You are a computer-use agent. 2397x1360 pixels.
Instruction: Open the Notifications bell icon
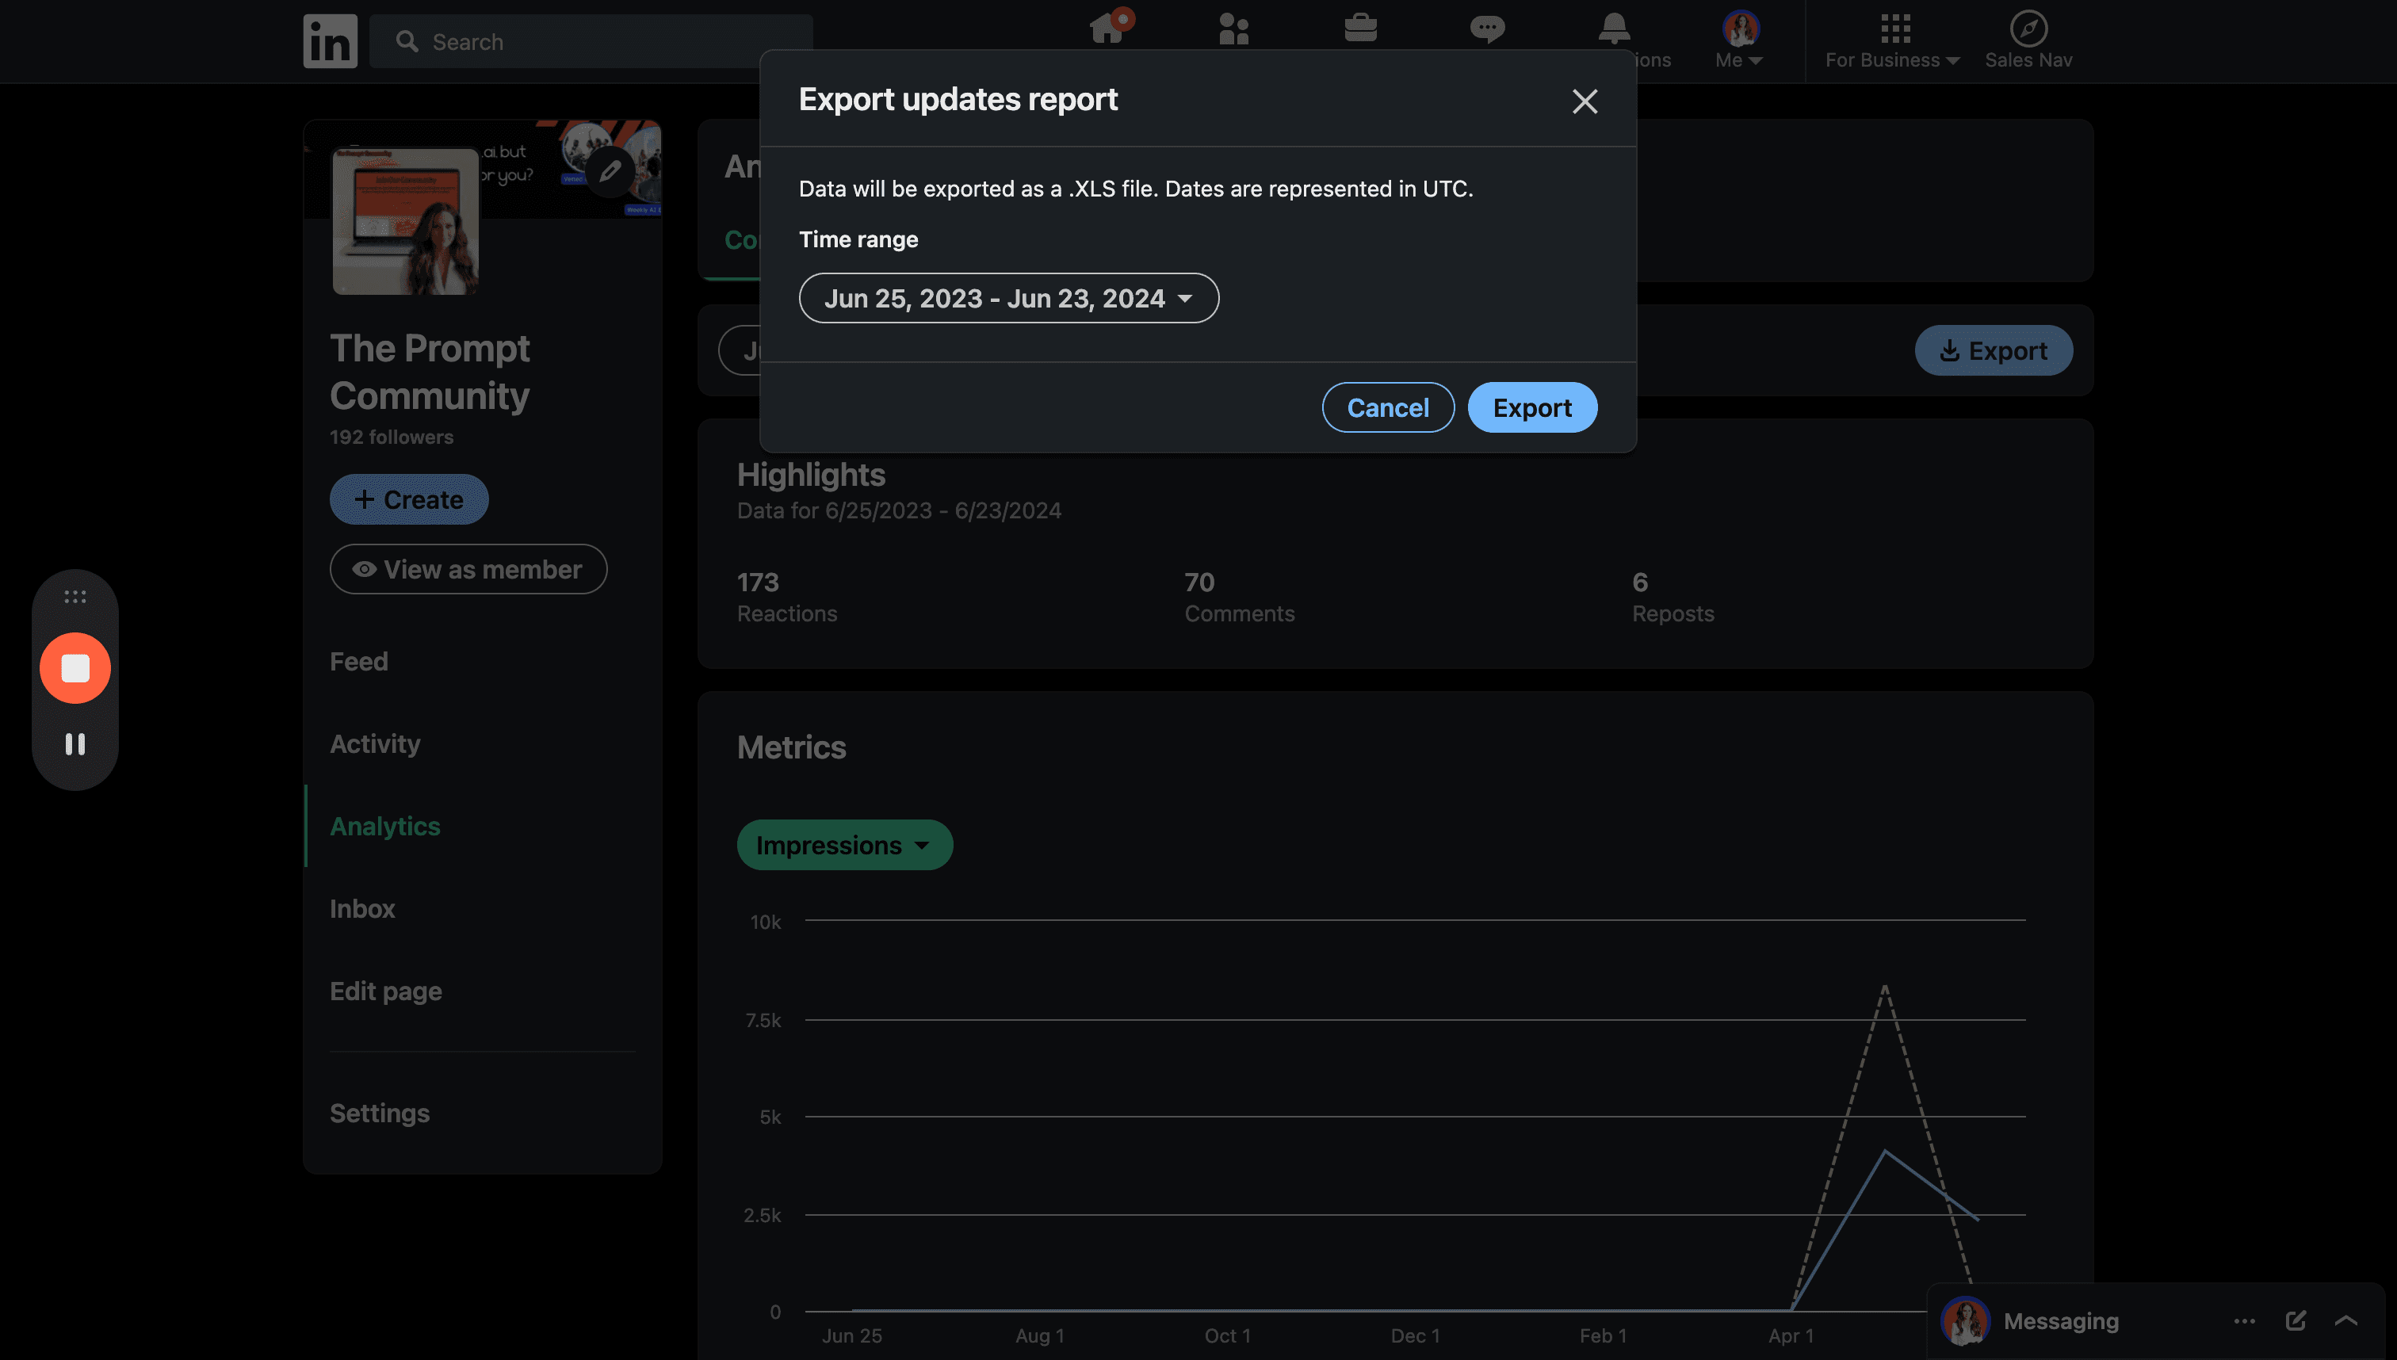click(1613, 29)
